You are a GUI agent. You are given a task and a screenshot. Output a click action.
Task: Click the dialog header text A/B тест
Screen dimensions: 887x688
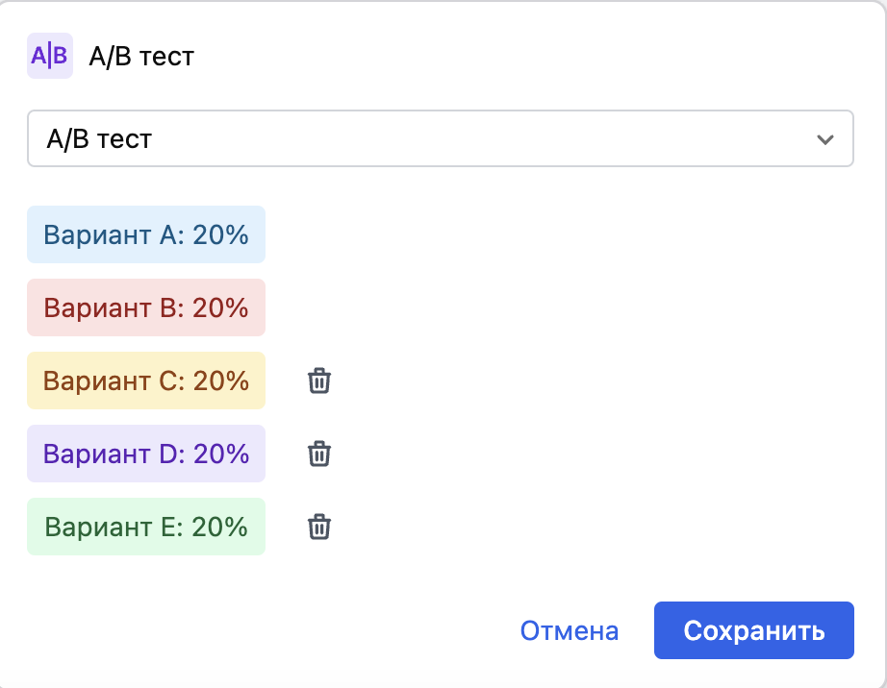[x=140, y=57]
